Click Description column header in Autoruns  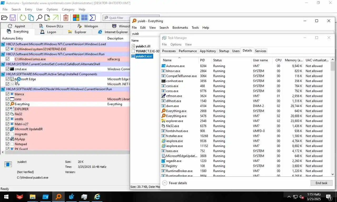click(x=118, y=38)
